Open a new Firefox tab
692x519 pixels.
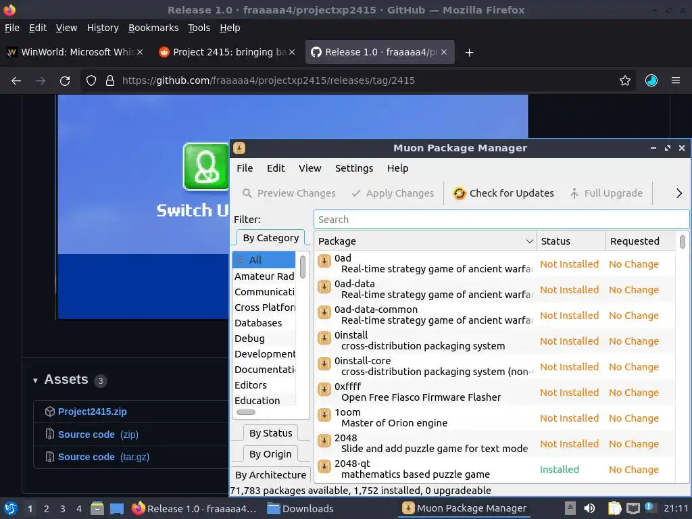pos(469,53)
